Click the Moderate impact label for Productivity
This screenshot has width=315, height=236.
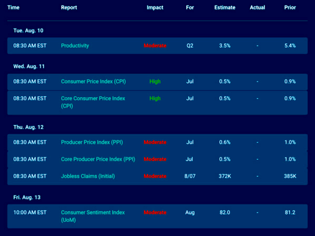click(155, 46)
